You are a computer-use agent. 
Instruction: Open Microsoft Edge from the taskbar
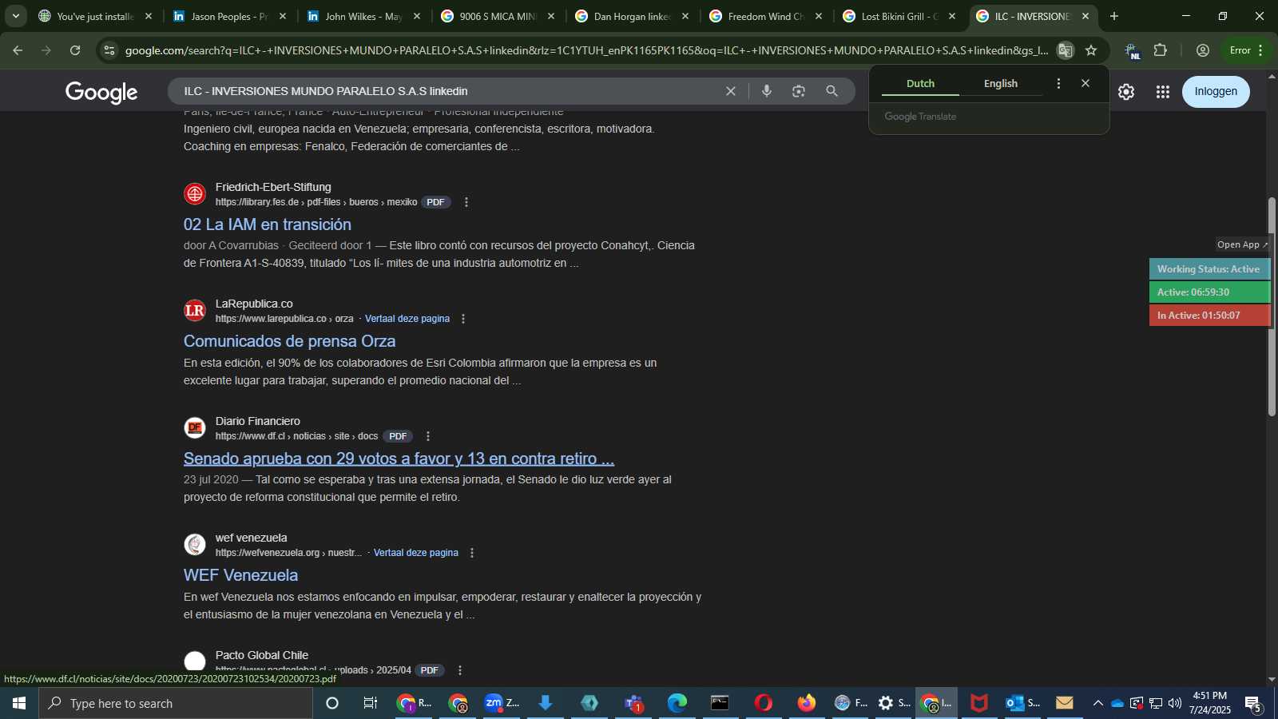pos(677,703)
